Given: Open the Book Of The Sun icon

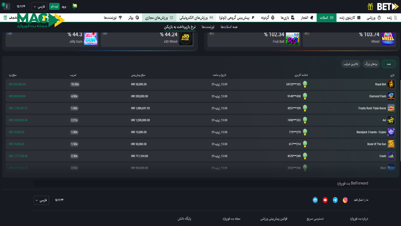Looking at the screenshot, I should (x=391, y=144).
